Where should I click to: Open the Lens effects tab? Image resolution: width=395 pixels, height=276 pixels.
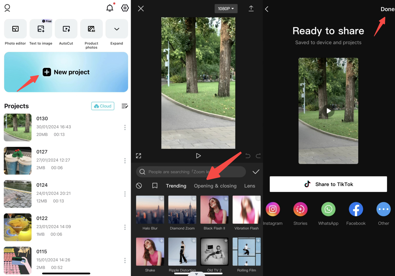coord(249,186)
